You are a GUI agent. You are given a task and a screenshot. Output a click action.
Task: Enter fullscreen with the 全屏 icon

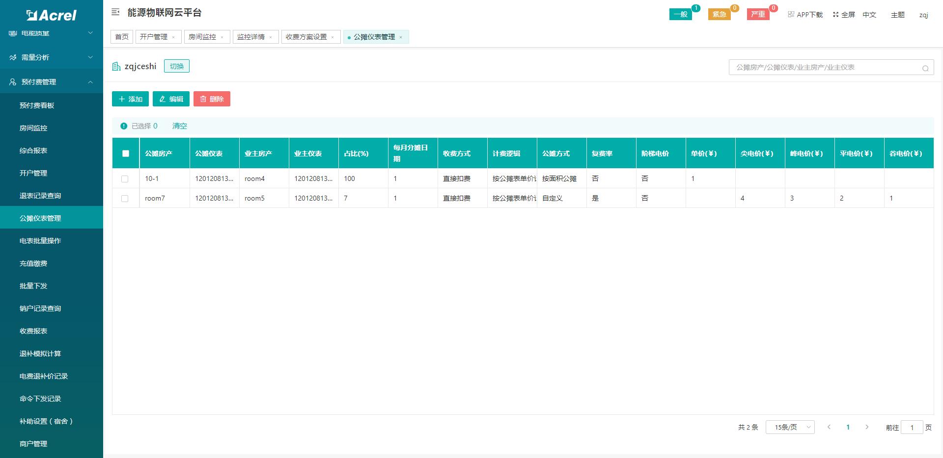pos(843,14)
